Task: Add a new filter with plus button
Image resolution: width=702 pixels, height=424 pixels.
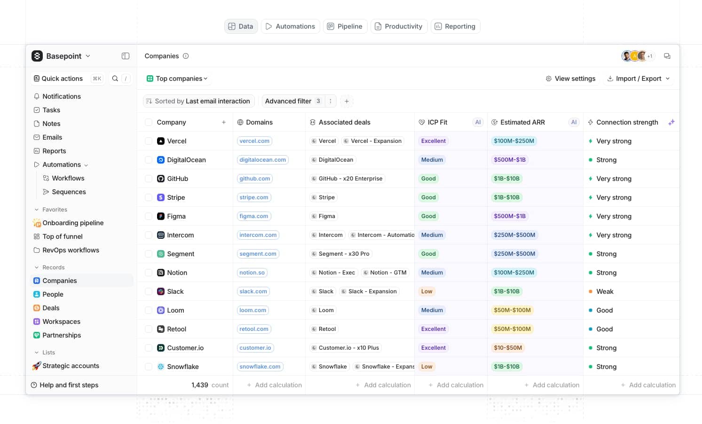Action: click(x=347, y=101)
